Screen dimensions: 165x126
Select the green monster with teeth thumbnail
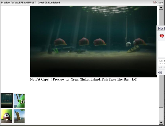[x=19, y=101]
